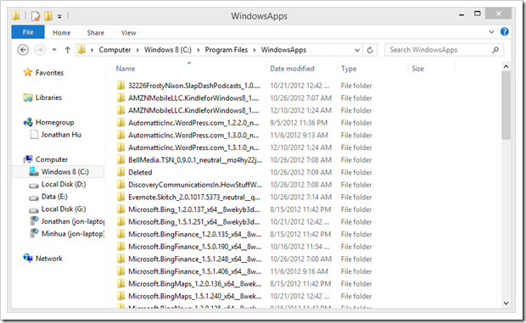Click the Windows 8 (C:) drive icon
This screenshot has width=526, height=323.
[x=34, y=171]
